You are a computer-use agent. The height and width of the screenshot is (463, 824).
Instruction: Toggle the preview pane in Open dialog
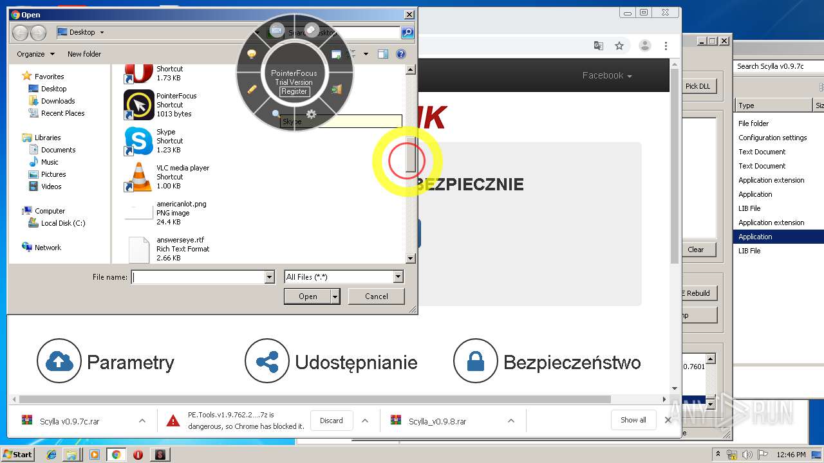tap(383, 54)
